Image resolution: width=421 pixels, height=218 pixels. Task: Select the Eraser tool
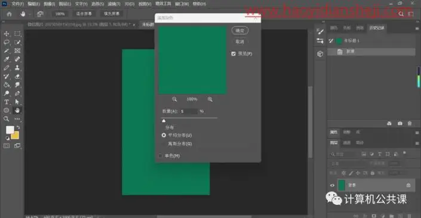pyautogui.click(x=17, y=76)
